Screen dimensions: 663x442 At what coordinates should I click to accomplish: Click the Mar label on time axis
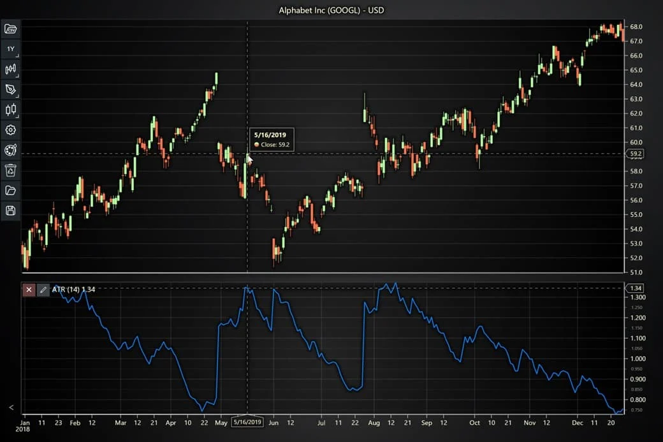[120, 422]
